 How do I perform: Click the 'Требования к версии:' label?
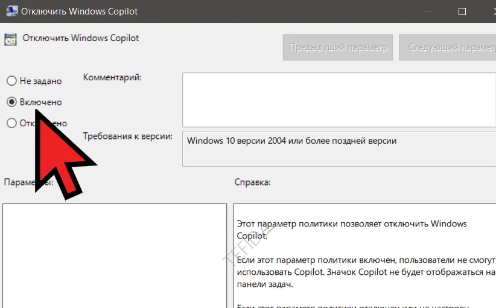[128, 136]
